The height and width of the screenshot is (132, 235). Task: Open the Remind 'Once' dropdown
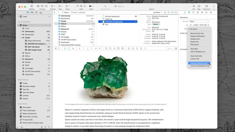[199, 21]
